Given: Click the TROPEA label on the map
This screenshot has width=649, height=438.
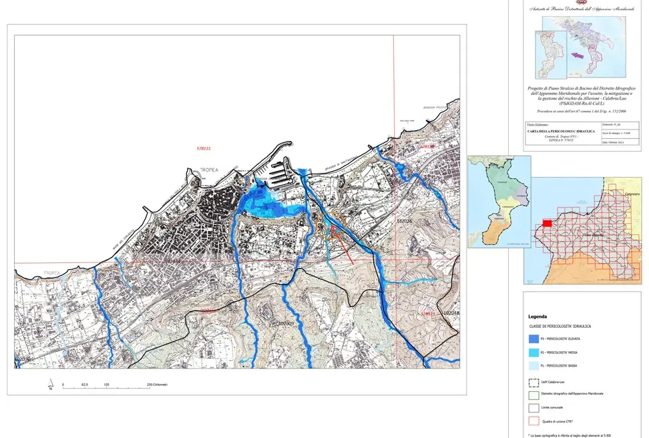Looking at the screenshot, I should pyautogui.click(x=209, y=171).
